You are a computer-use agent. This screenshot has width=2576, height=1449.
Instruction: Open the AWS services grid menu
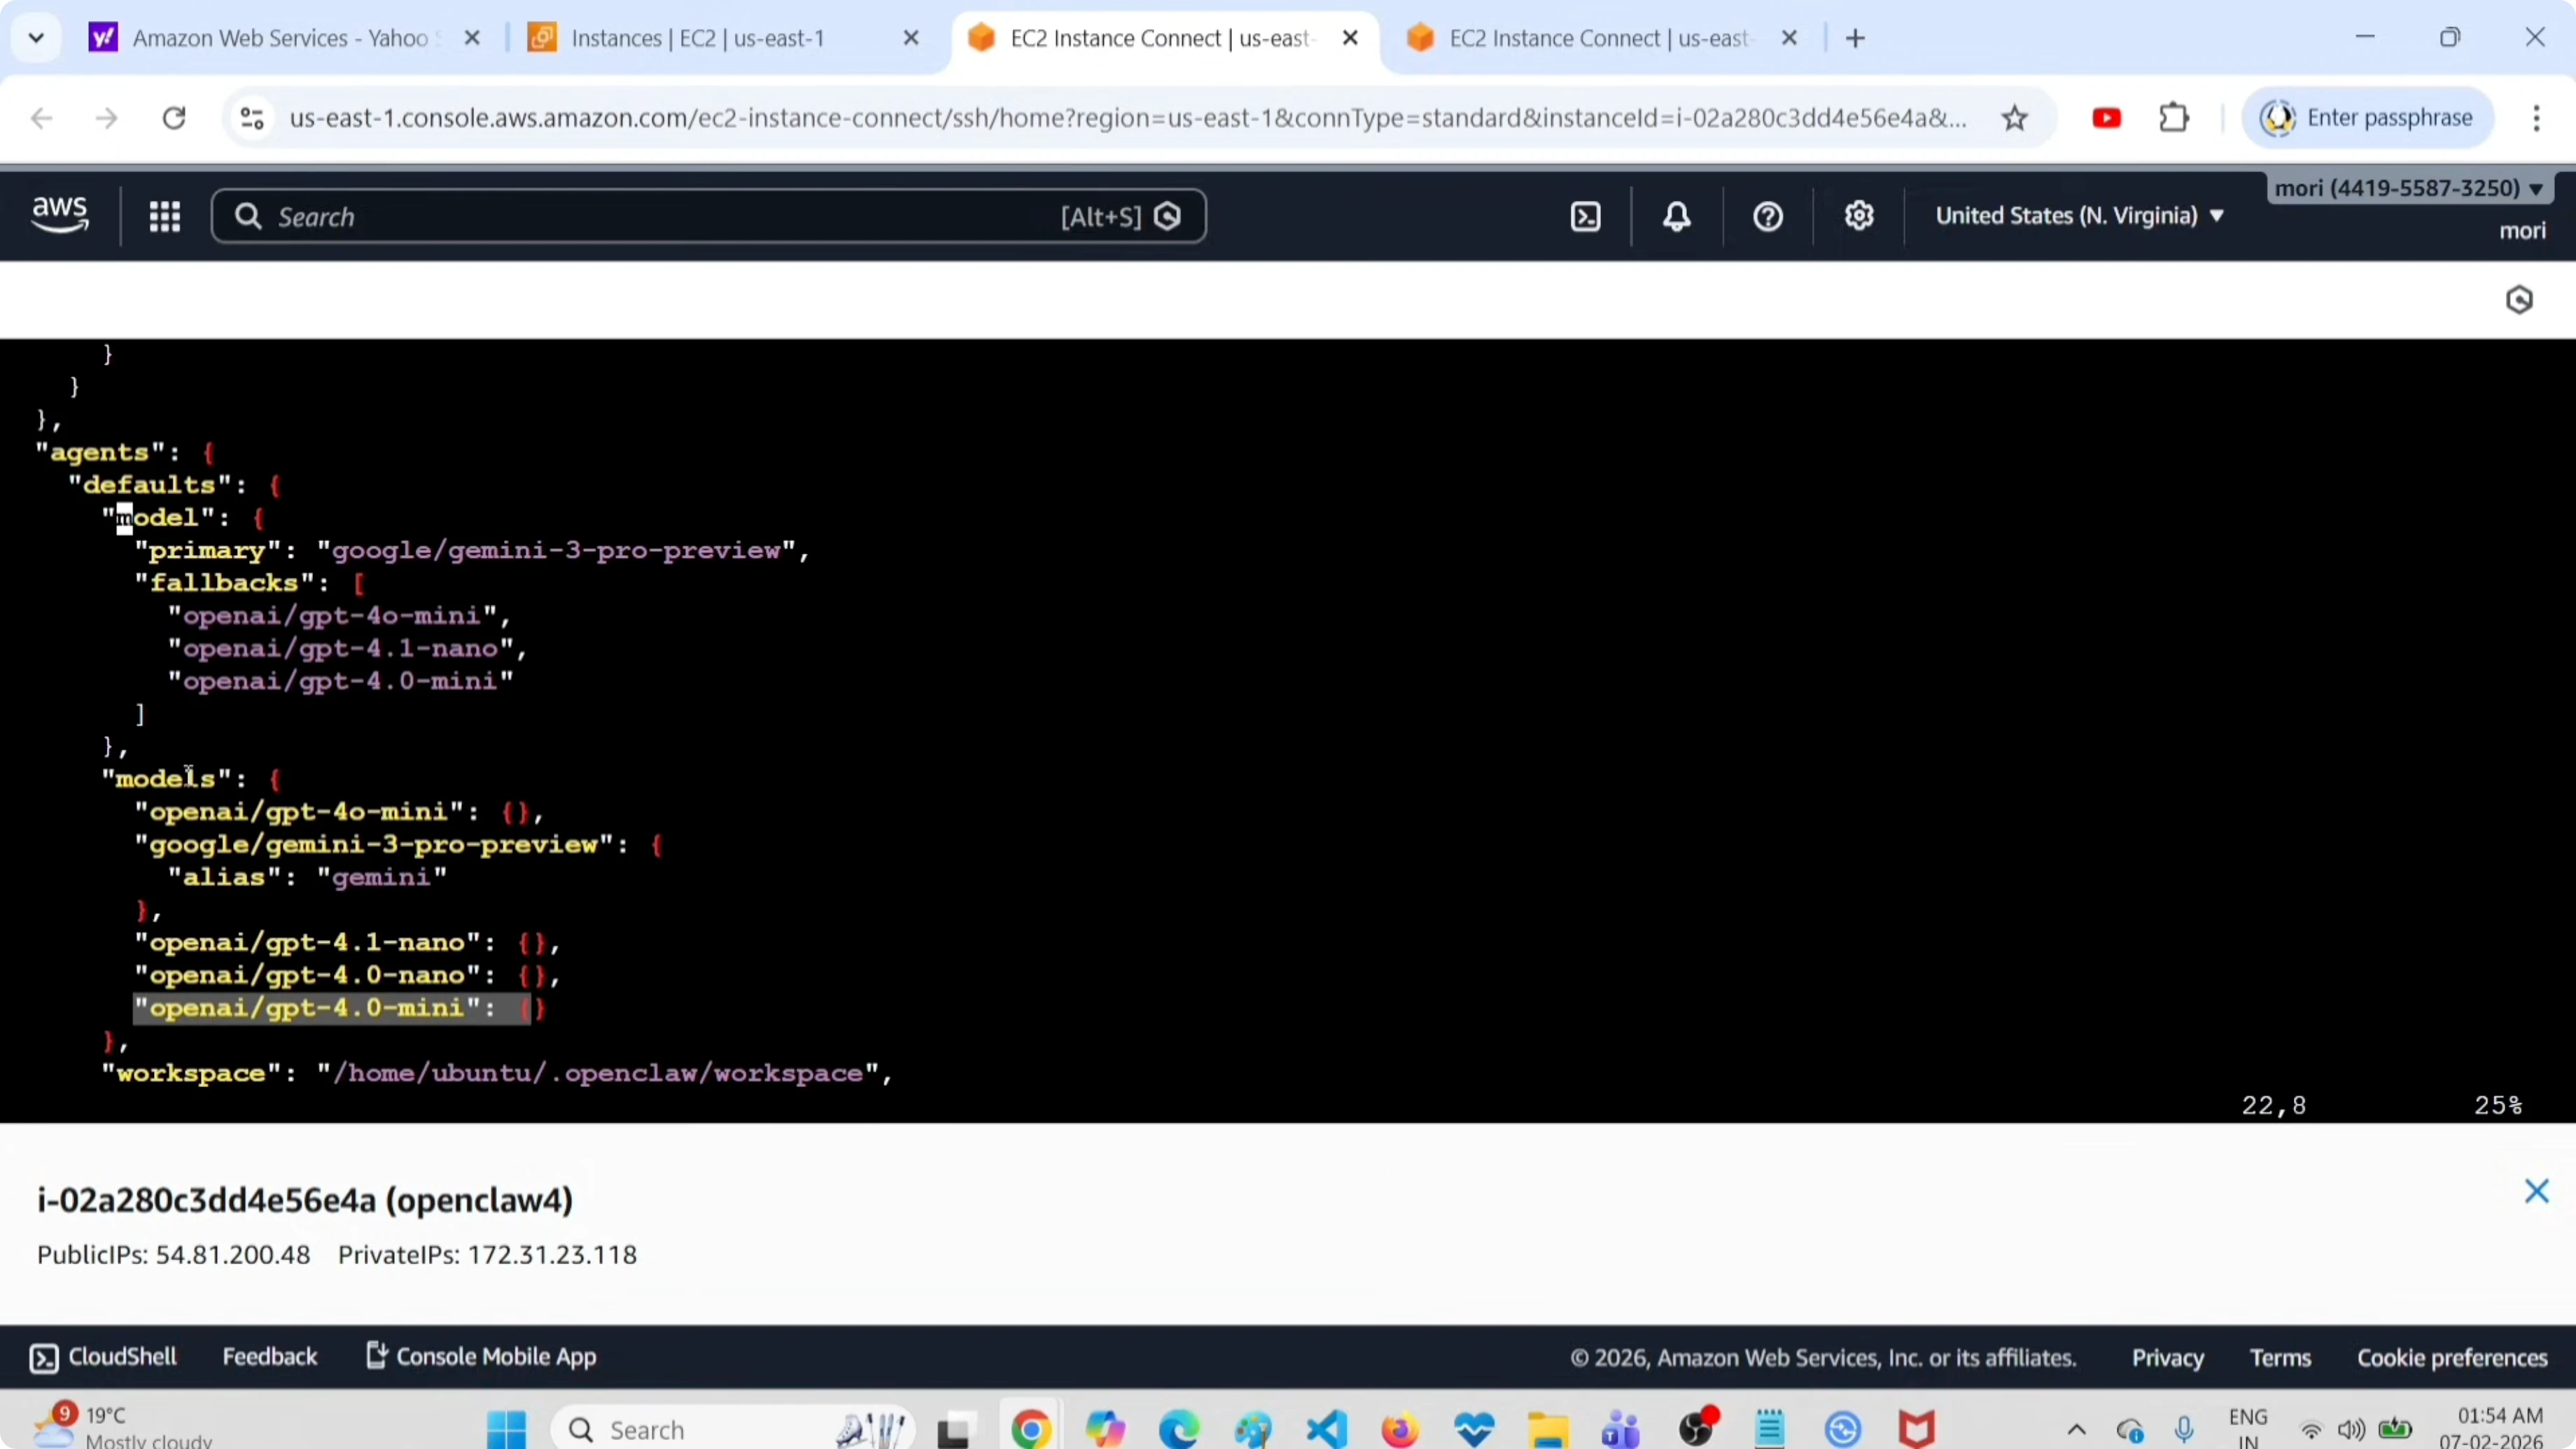165,217
